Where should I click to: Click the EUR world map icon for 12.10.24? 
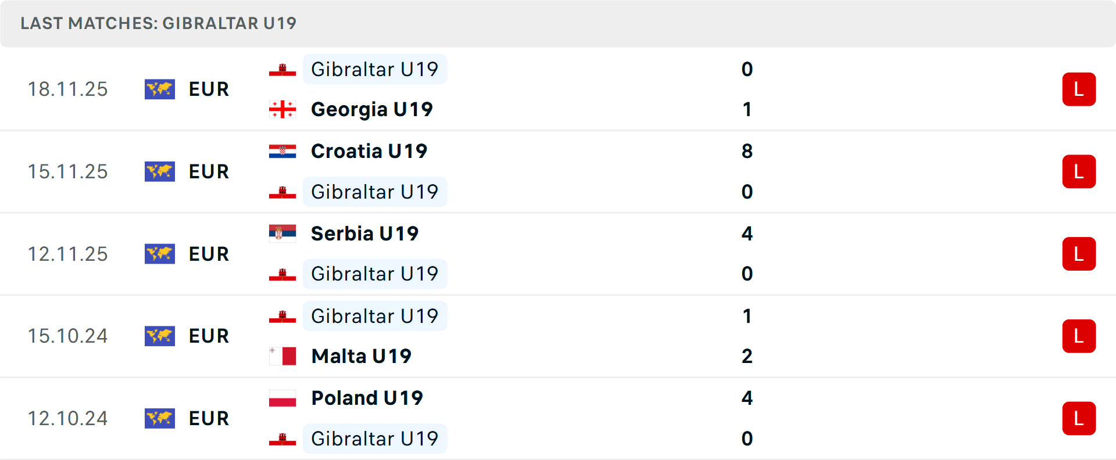pos(160,418)
